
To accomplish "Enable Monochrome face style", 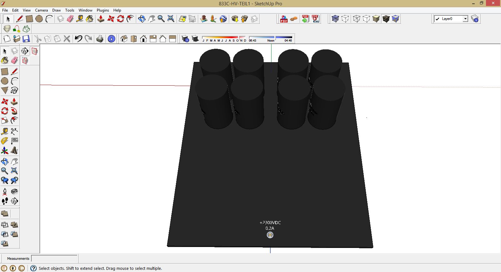I will [395, 19].
